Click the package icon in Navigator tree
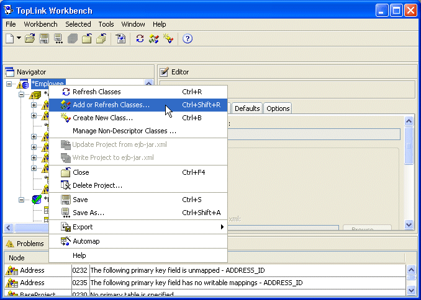The height and width of the screenshot is (300, 421). pyautogui.click(x=35, y=95)
